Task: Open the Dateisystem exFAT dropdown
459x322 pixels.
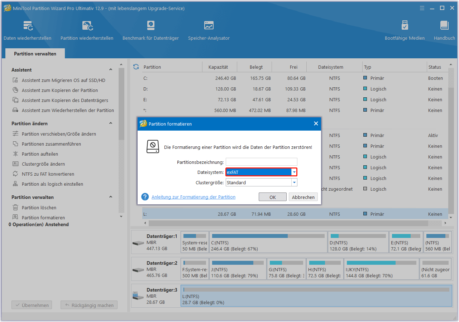Action: click(294, 172)
